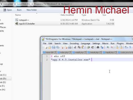Click the Save floppy disk icon
This screenshot has width=133, height=100.
point(53,47)
